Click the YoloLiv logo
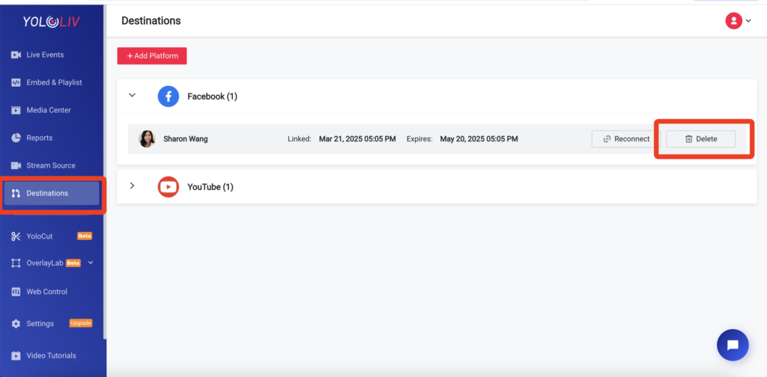Image resolution: width=767 pixels, height=377 pixels. 52,22
